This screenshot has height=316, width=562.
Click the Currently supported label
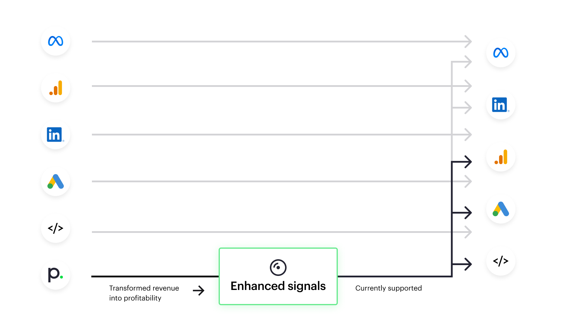click(388, 288)
